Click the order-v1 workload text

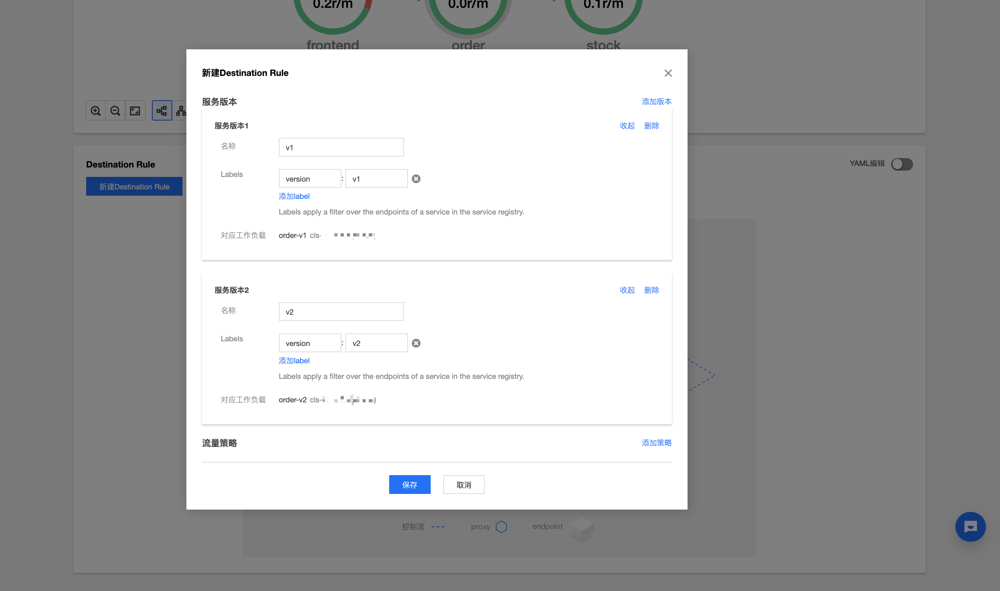coord(292,236)
